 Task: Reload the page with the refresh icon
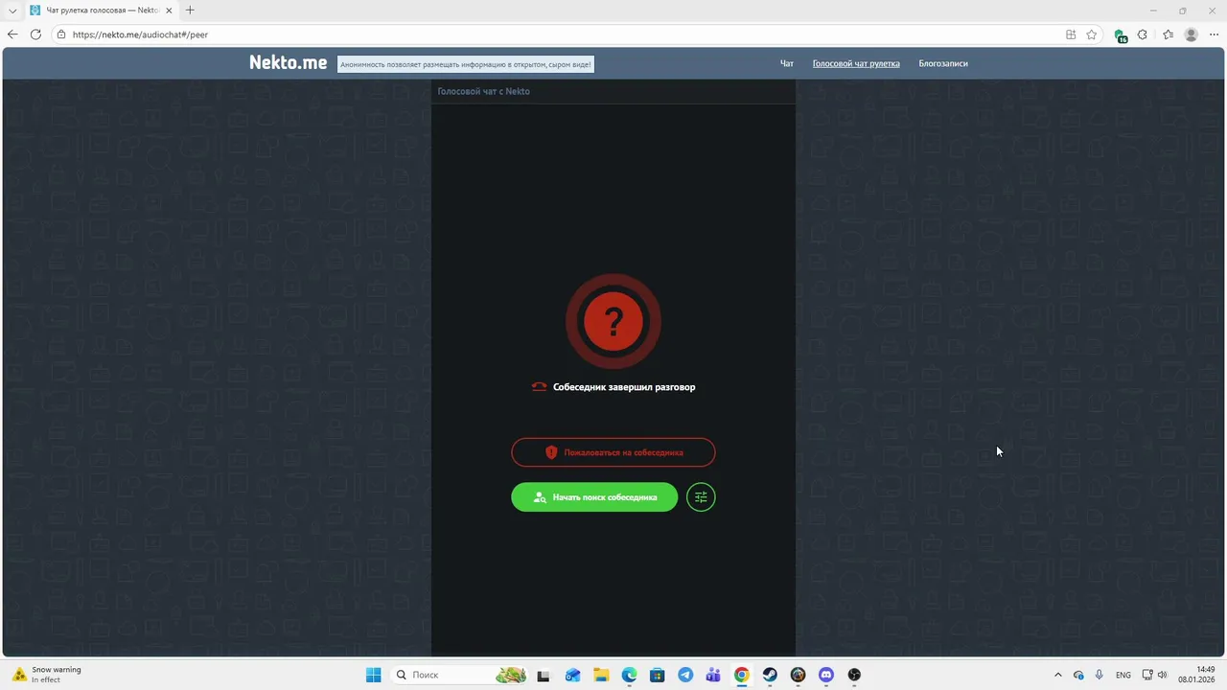pos(35,34)
